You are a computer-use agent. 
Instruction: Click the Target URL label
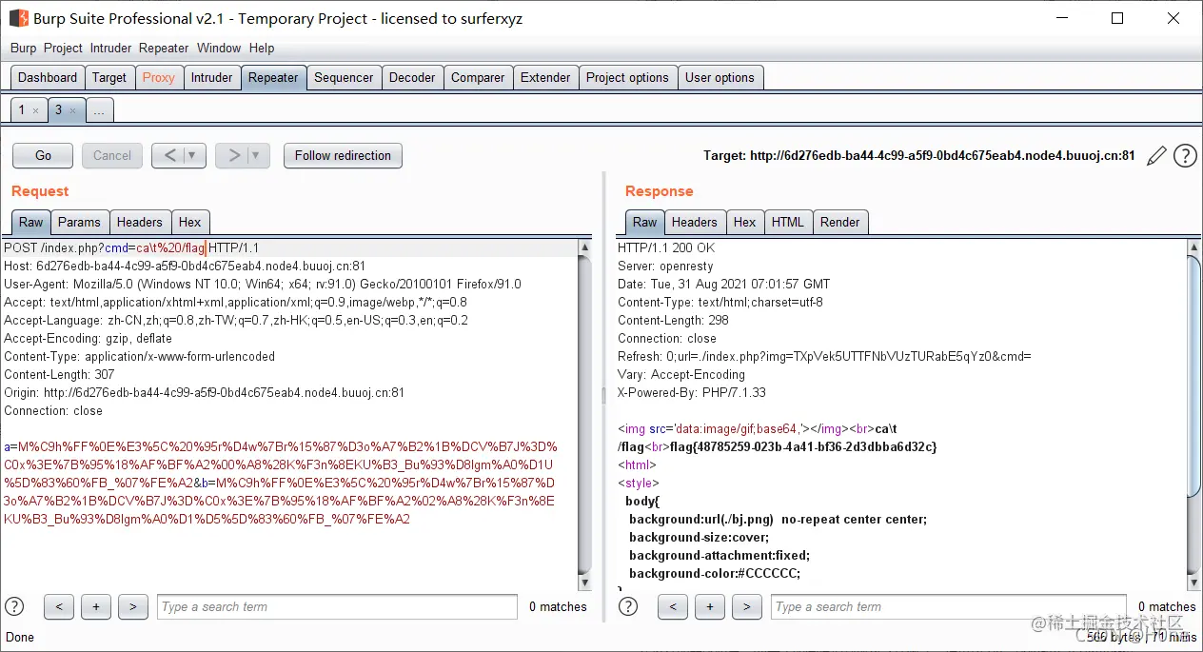(x=918, y=155)
